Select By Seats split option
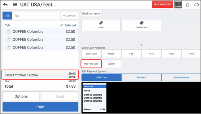 click(141, 77)
